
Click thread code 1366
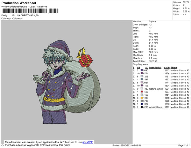pos(167,104)
